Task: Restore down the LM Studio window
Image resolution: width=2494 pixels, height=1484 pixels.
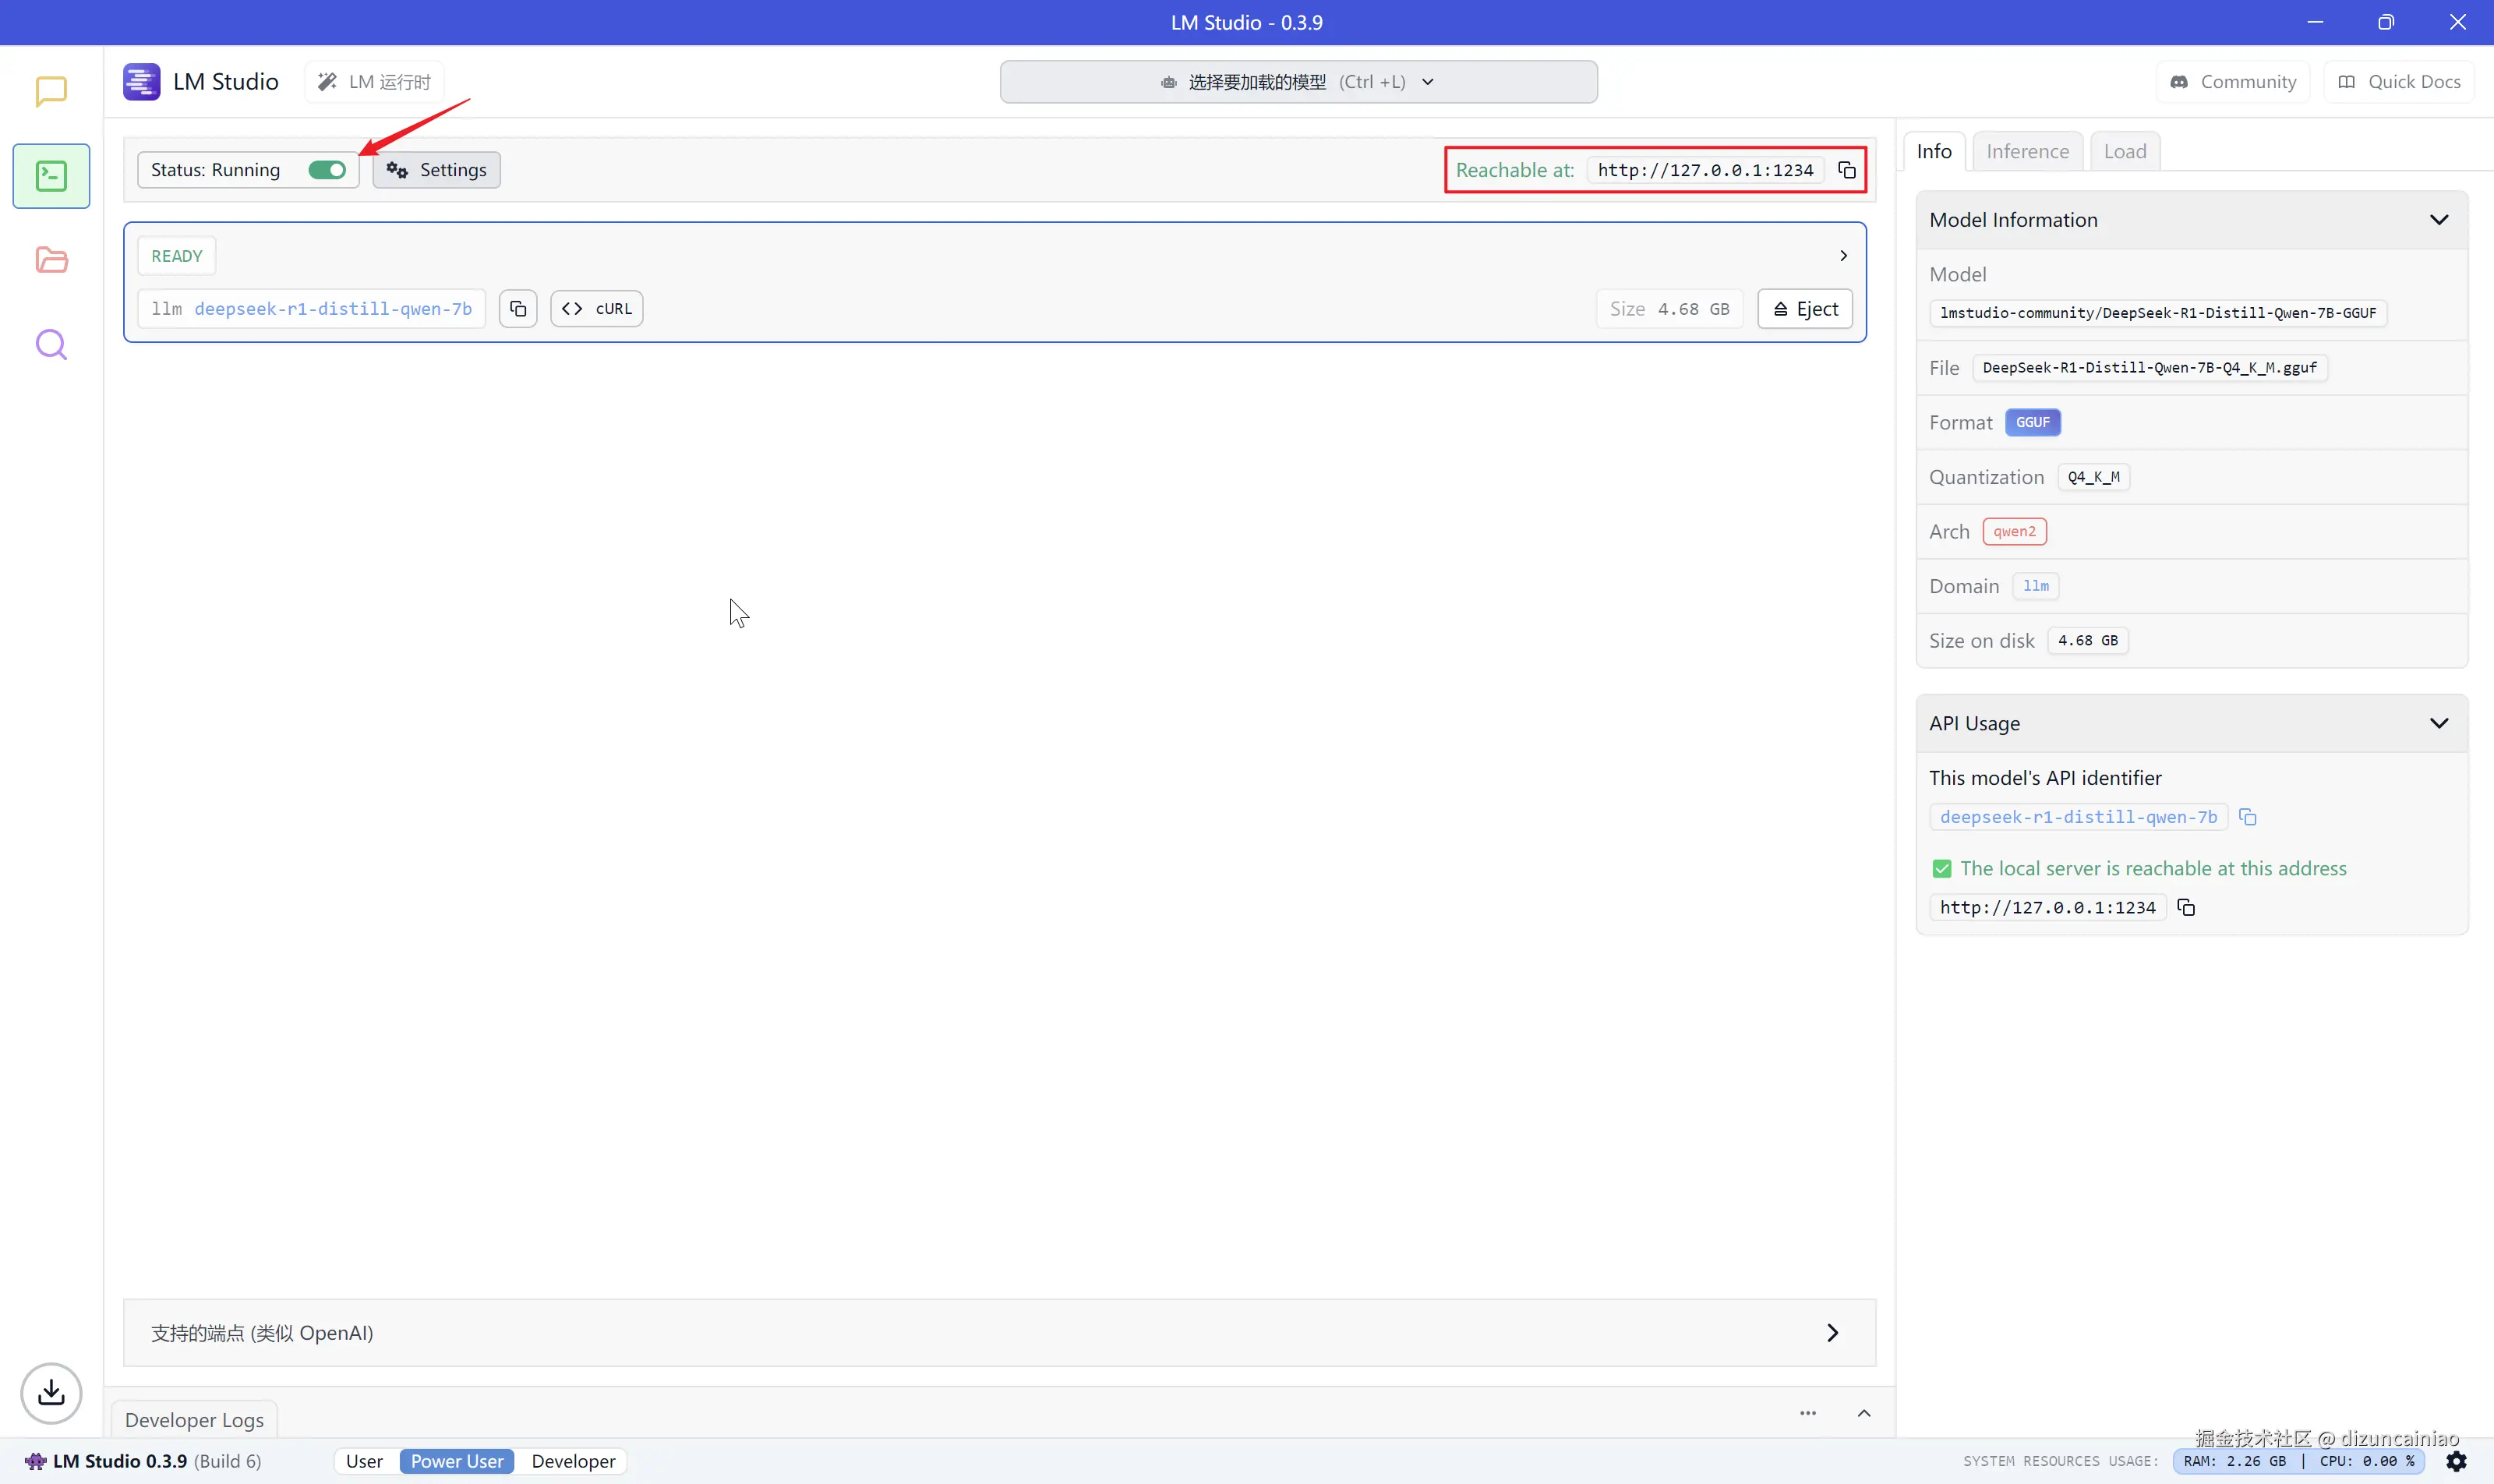Action: (x=2386, y=22)
